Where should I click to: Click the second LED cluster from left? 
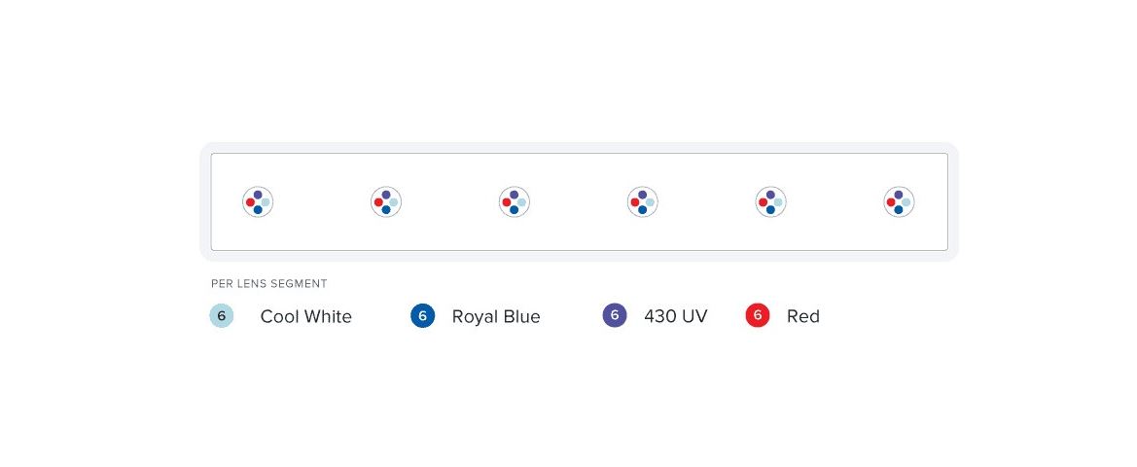tap(386, 201)
